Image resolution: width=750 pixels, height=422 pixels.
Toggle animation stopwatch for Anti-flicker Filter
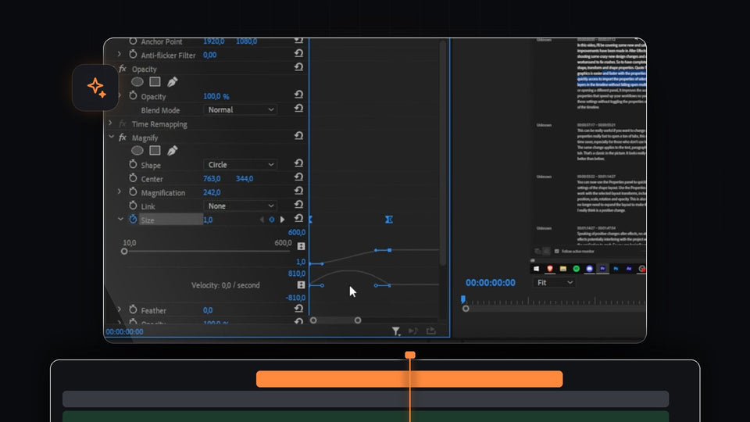[x=133, y=55]
